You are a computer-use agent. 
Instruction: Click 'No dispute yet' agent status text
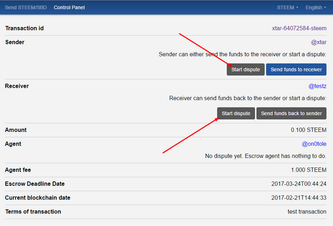(x=265, y=156)
